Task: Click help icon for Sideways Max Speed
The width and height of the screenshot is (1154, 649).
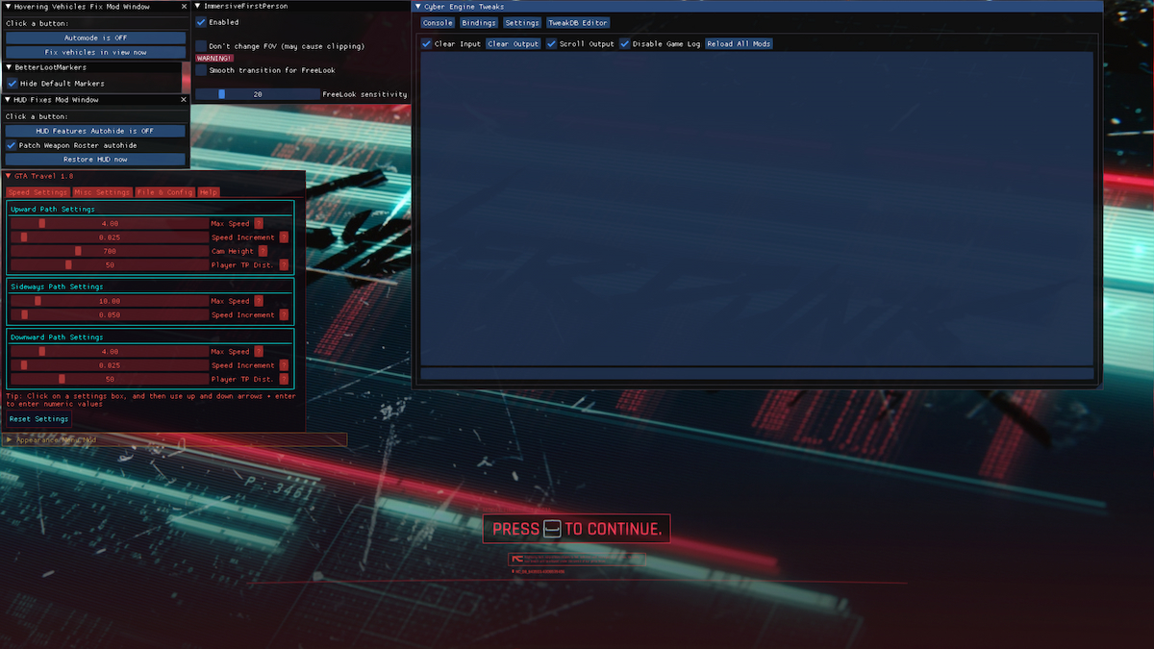Action: (258, 301)
